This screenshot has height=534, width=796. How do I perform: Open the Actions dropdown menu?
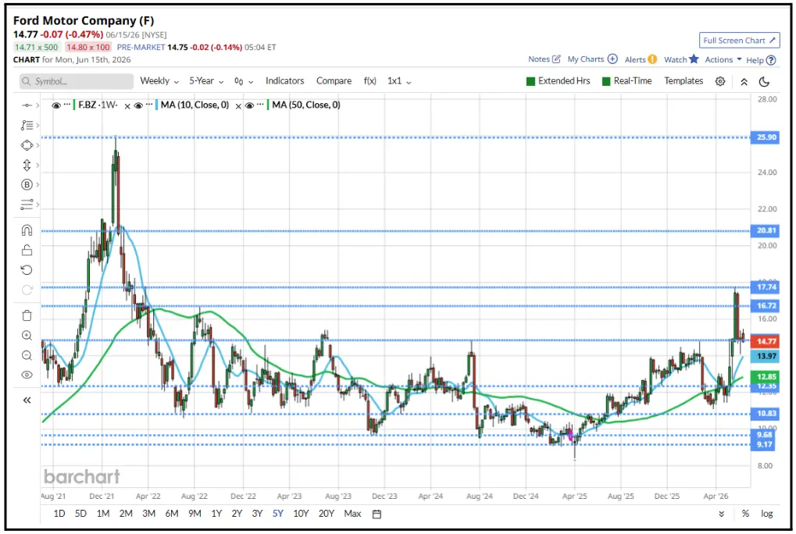pyautogui.click(x=723, y=60)
